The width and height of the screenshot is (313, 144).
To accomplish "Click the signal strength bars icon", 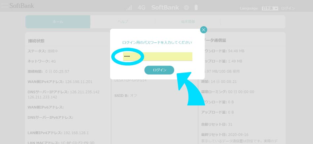I will point(129,8).
